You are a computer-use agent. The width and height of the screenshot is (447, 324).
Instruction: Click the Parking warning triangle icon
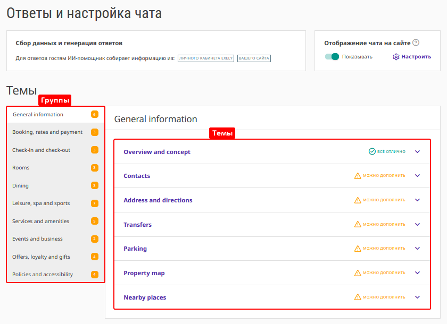click(358, 249)
